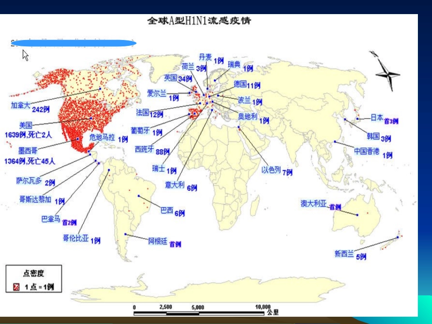The image size is (432, 324).
Task: Click the 7例 count for Israel
Action: point(287,173)
